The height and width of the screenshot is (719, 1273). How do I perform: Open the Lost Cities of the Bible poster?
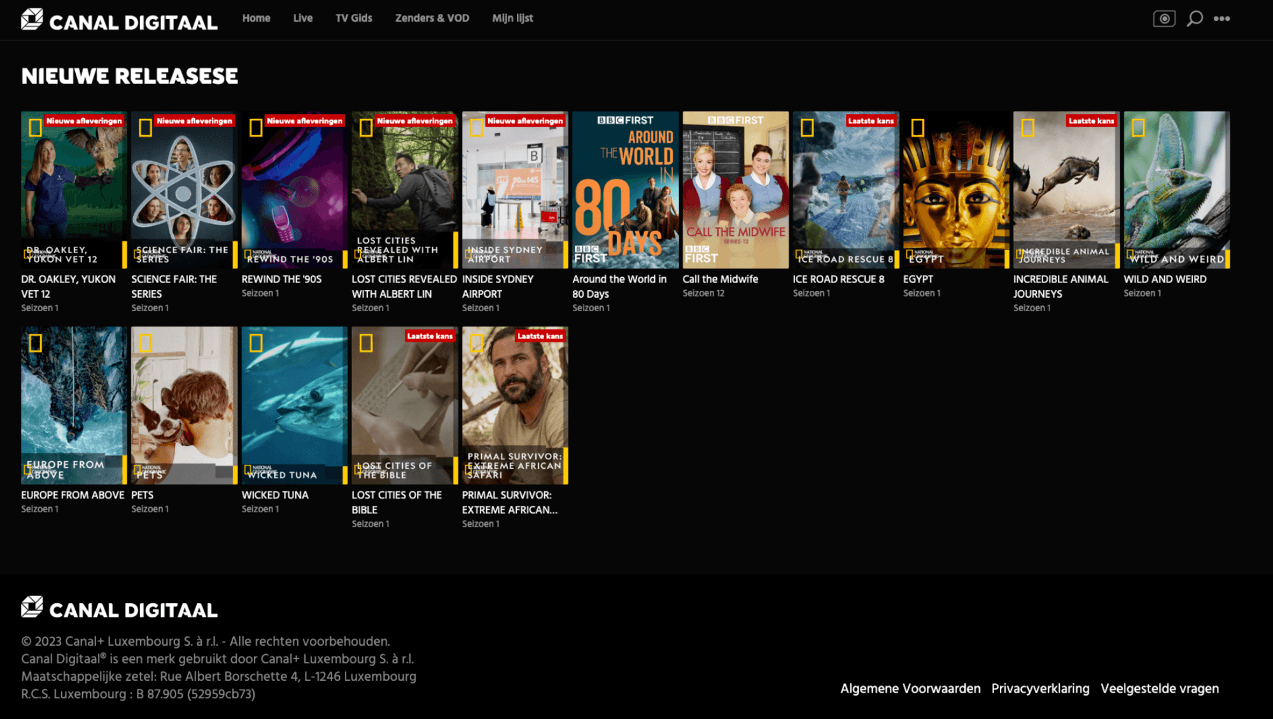click(405, 405)
